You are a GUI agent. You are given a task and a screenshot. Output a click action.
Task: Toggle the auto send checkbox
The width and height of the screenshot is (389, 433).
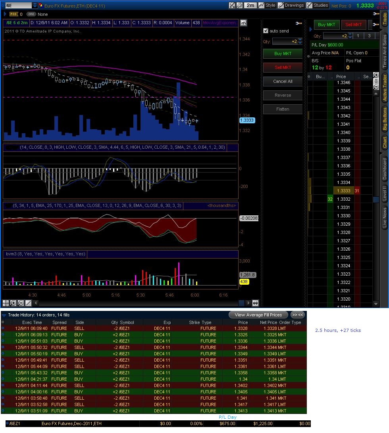click(x=266, y=31)
